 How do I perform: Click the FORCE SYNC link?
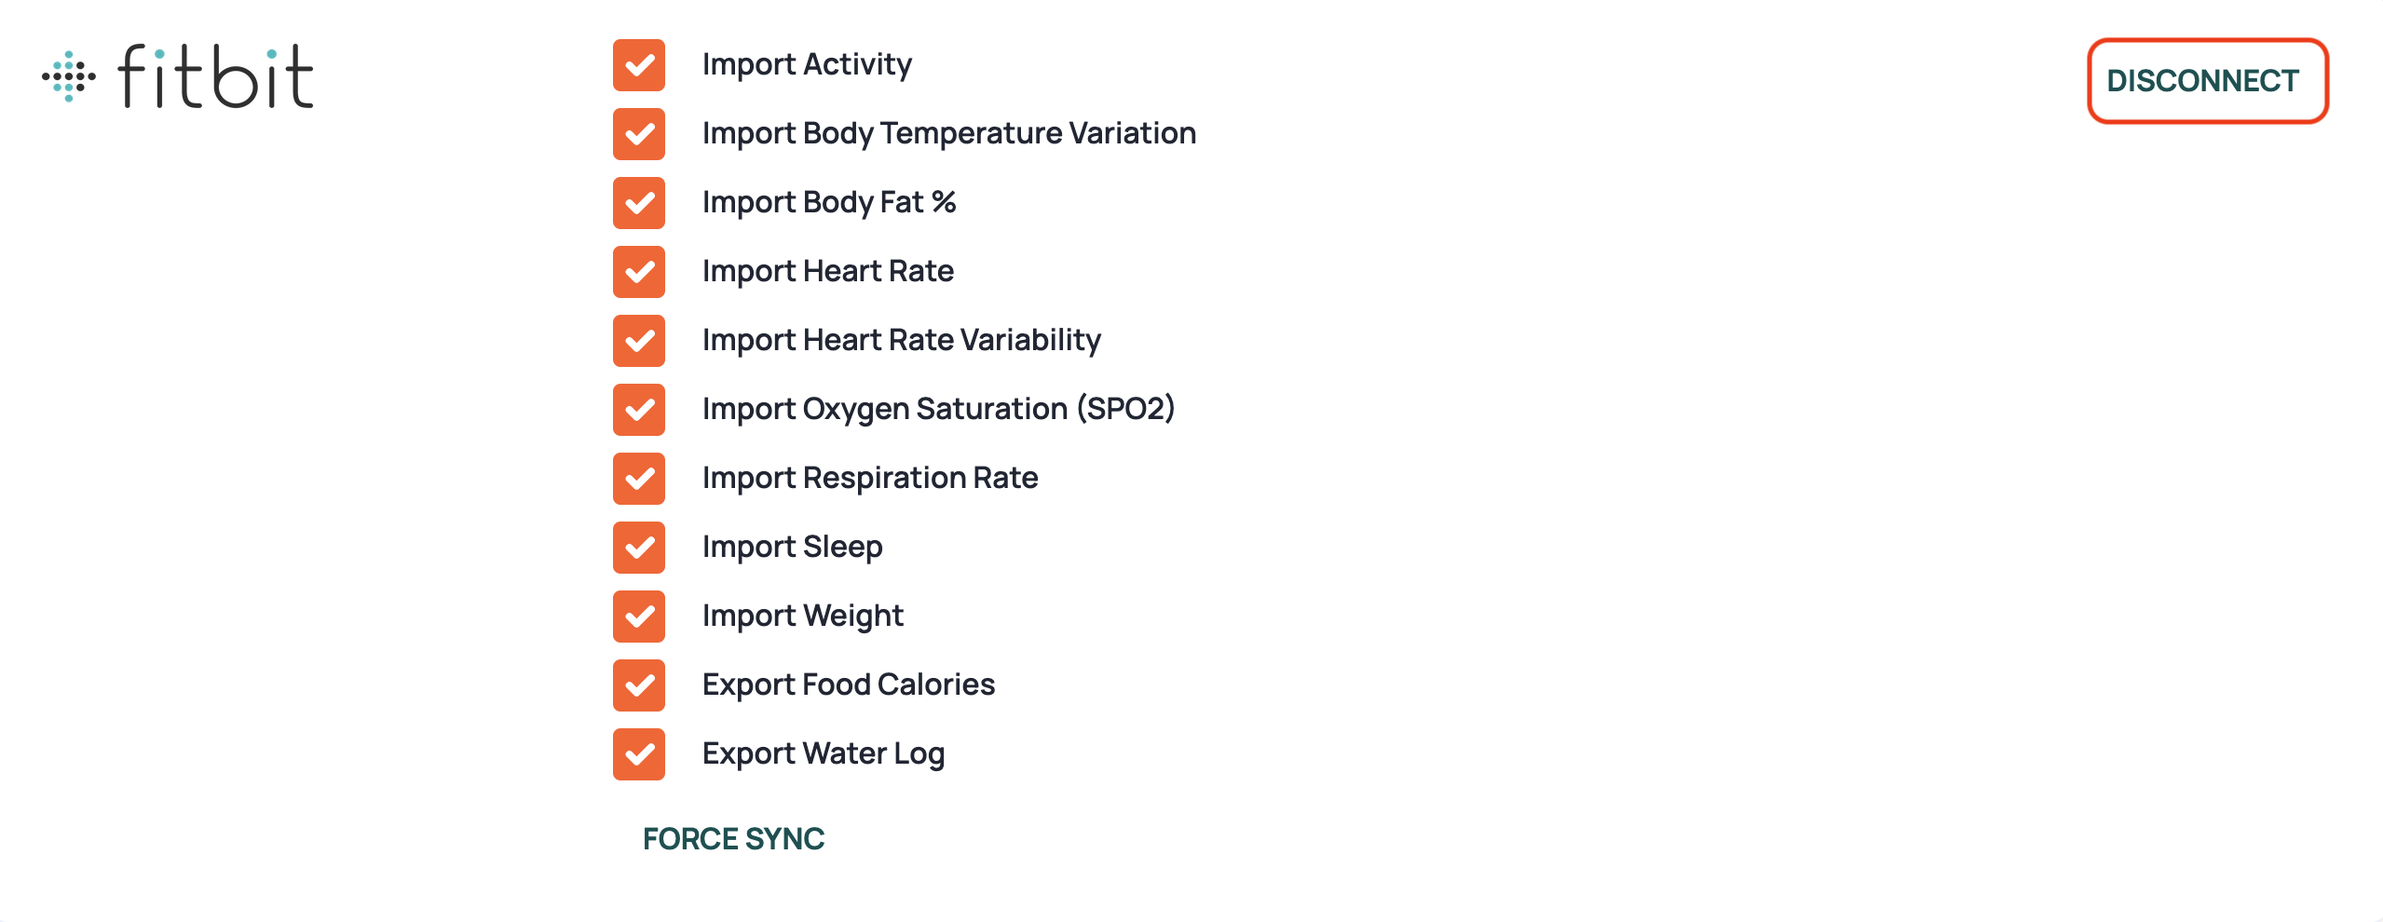tap(733, 839)
